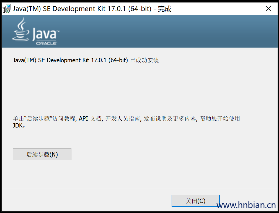Click the 关闭(C) button

click(195, 201)
